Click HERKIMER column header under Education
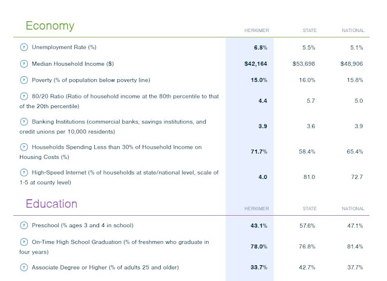The image size is (387, 281). [256, 208]
